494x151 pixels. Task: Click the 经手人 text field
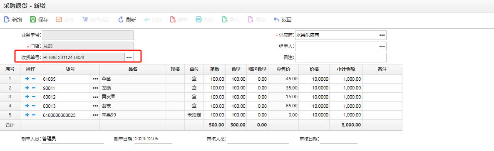tap(336, 47)
